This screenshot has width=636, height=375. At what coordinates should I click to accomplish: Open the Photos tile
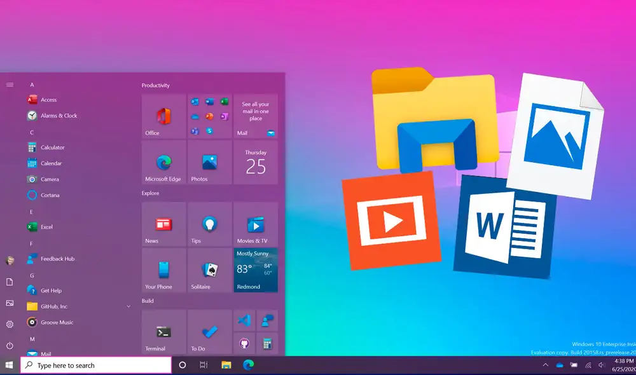pyautogui.click(x=209, y=163)
